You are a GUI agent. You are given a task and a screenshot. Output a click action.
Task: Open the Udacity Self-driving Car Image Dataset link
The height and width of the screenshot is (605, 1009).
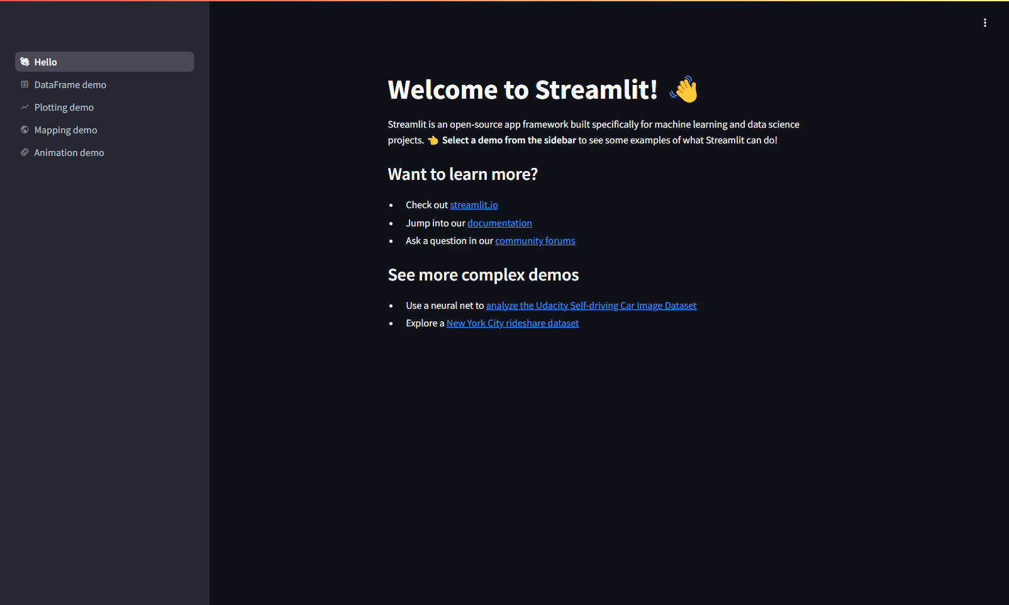click(591, 305)
